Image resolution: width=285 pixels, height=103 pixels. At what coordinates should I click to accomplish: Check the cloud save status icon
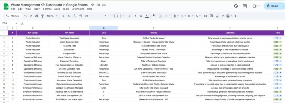click(104, 5)
